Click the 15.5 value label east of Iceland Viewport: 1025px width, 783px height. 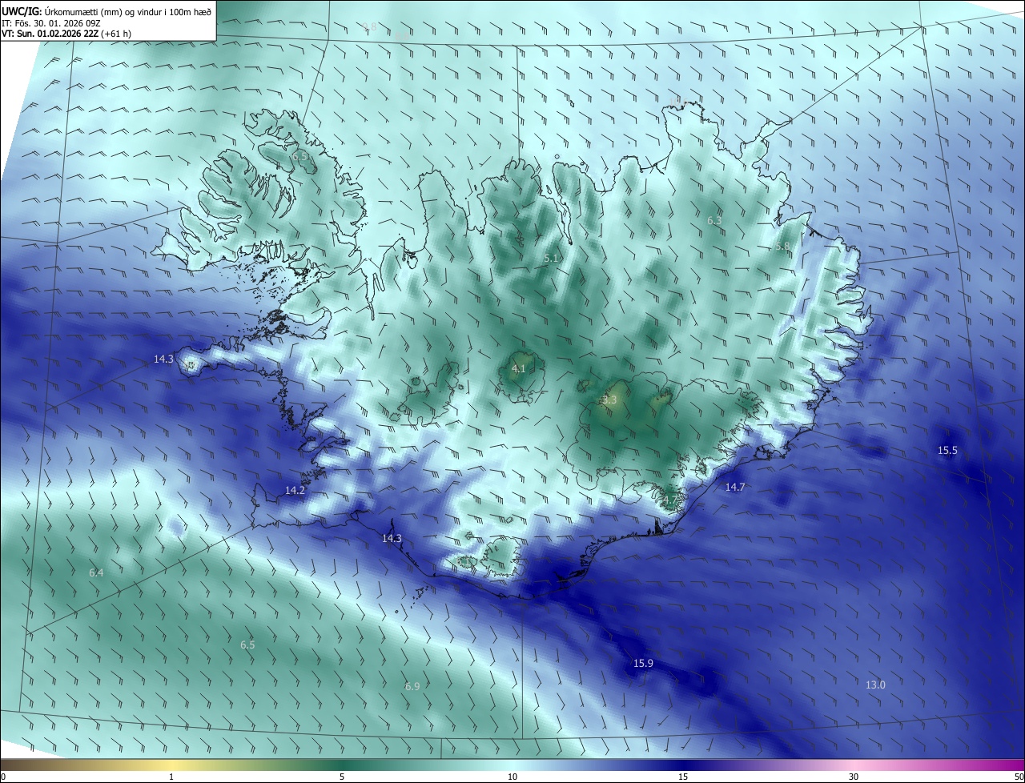(947, 451)
